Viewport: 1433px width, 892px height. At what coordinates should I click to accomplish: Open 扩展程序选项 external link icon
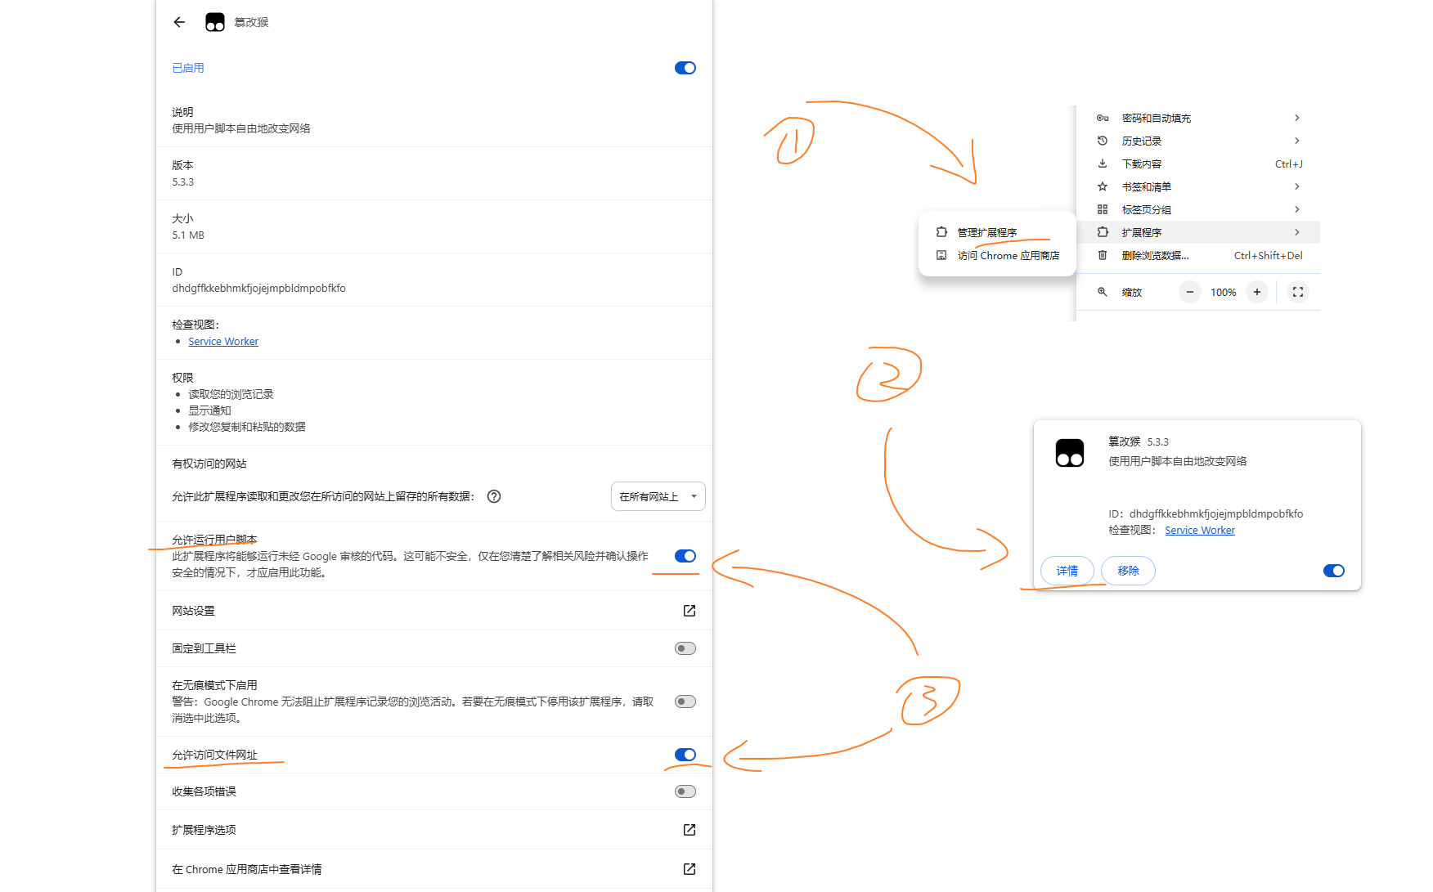tap(689, 830)
